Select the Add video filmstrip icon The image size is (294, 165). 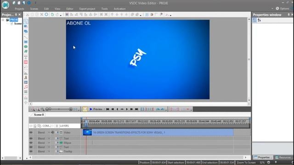(x=26, y=92)
